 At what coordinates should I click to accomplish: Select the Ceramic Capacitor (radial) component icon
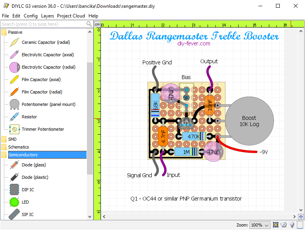pos(14,42)
